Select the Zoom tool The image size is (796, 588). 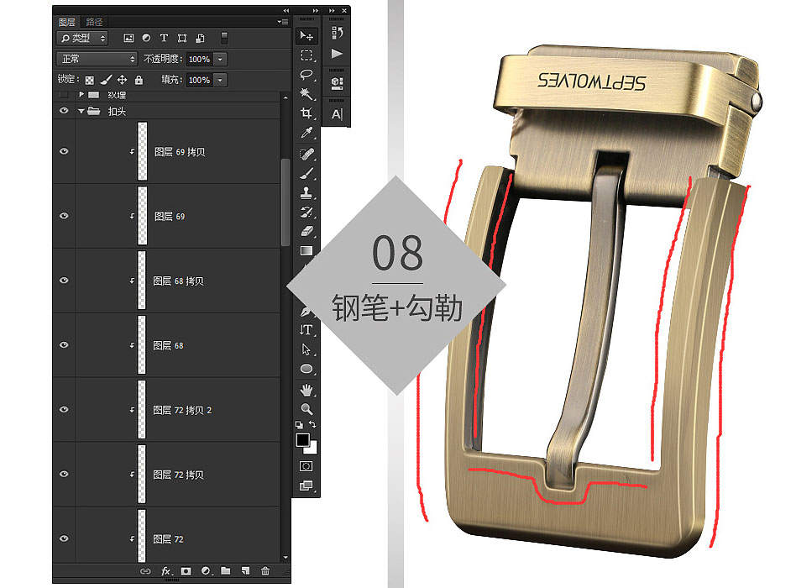(306, 409)
